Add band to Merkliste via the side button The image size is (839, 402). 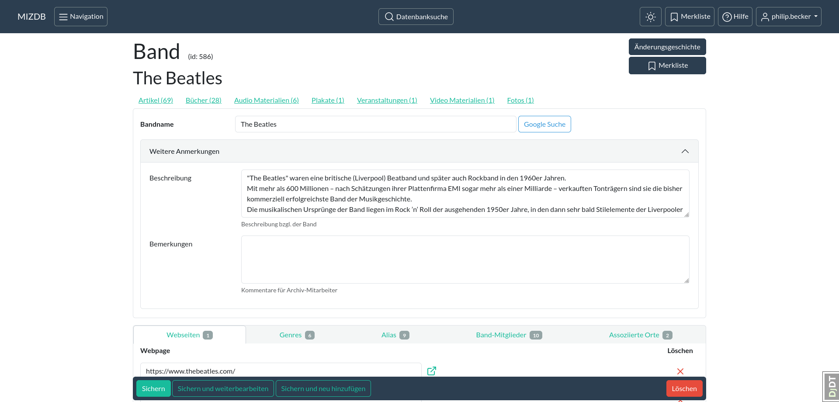point(667,66)
